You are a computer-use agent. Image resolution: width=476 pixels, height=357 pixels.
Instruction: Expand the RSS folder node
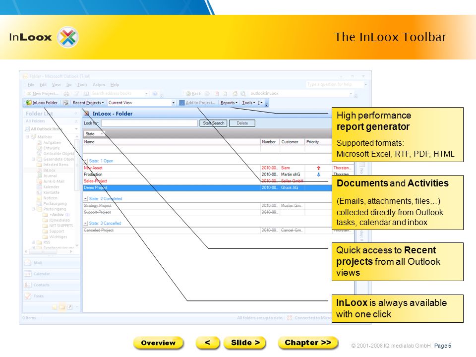[33, 242]
